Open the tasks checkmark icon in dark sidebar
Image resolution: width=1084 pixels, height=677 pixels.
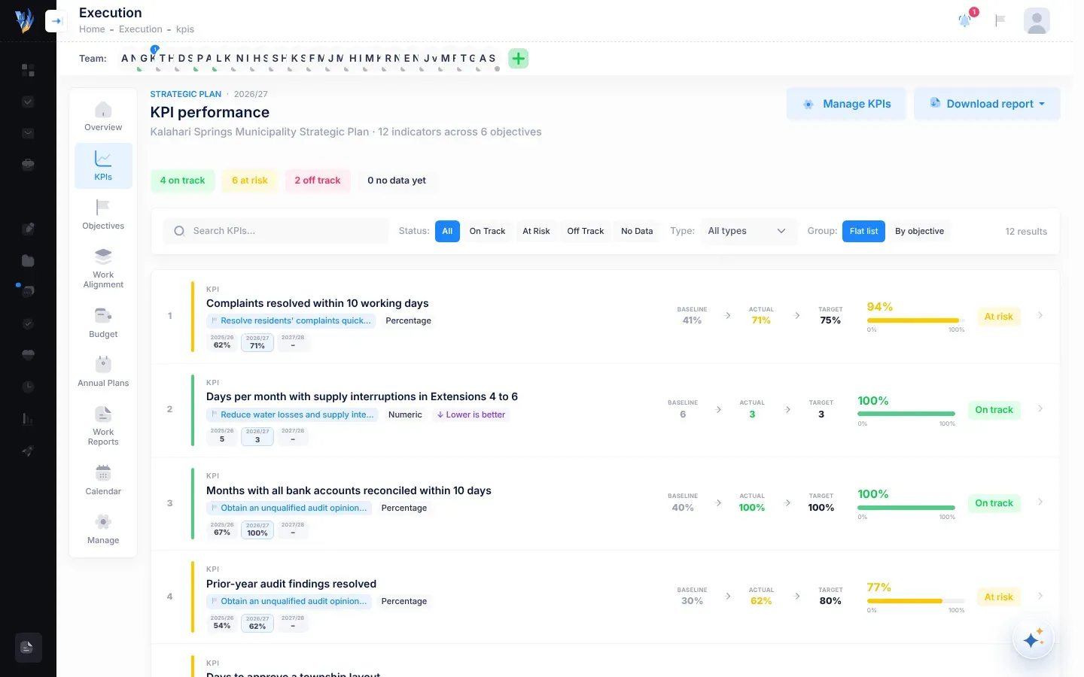coord(28,102)
